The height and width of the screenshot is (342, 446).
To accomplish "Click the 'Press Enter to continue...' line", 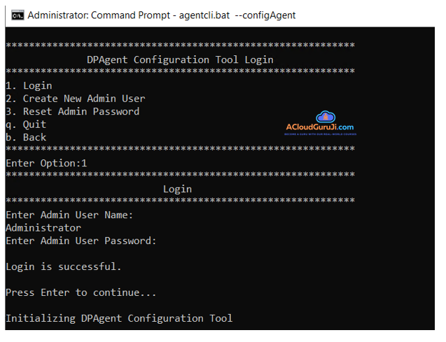I will (81, 292).
